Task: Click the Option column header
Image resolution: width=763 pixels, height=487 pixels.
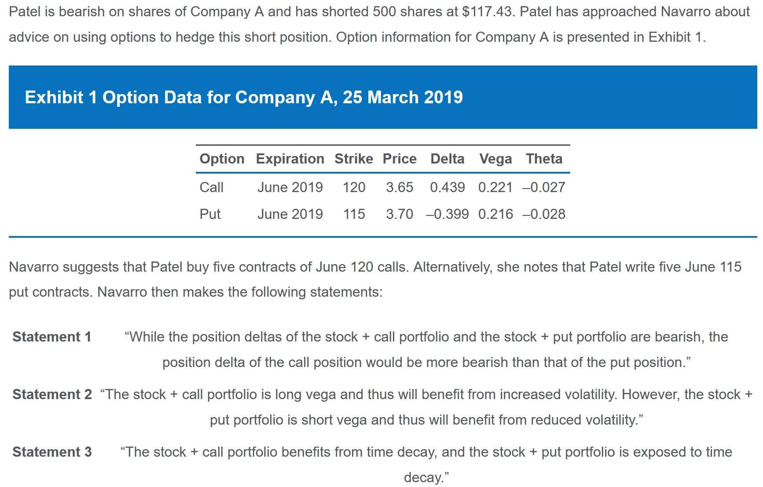Action: (222, 159)
